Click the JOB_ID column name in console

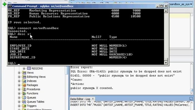pos(16,54)
